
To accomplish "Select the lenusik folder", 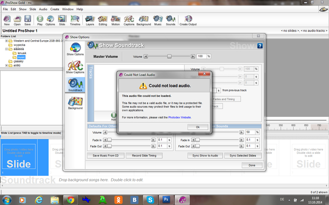I will pyautogui.click(x=22, y=53).
